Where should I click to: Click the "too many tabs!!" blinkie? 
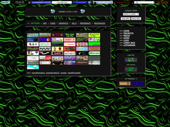click(82, 2)
